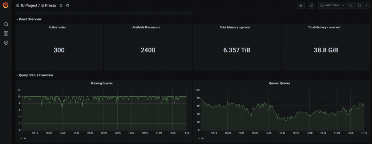
Task: Open the Queued Queries panel title menu
Action: [x=279, y=83]
